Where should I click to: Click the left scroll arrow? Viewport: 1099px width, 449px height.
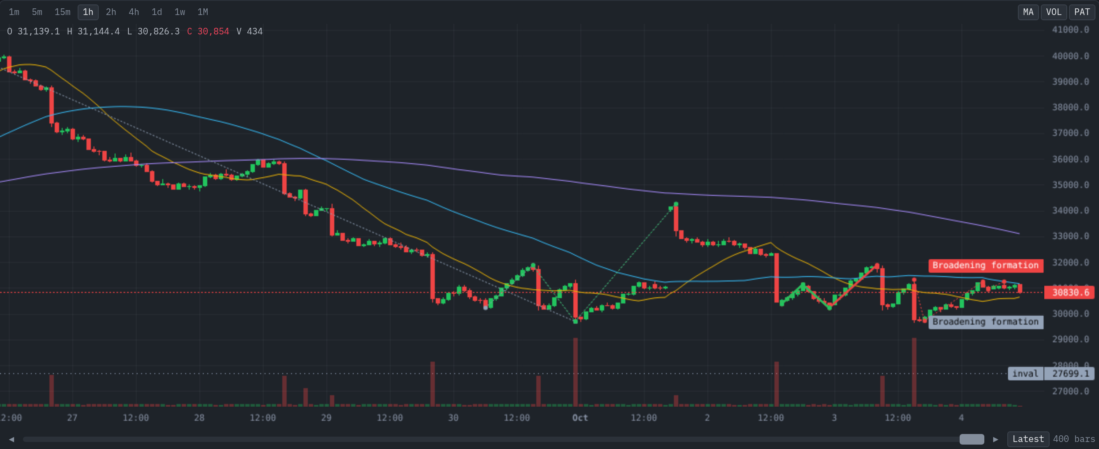click(12, 439)
